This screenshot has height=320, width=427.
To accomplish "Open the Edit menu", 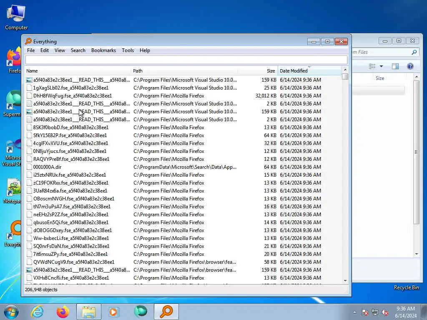I will click(x=45, y=50).
